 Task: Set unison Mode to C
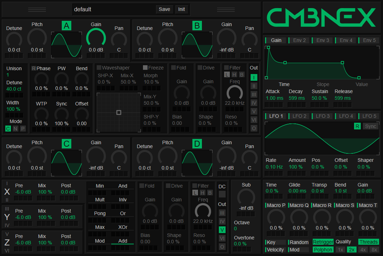click(8, 129)
